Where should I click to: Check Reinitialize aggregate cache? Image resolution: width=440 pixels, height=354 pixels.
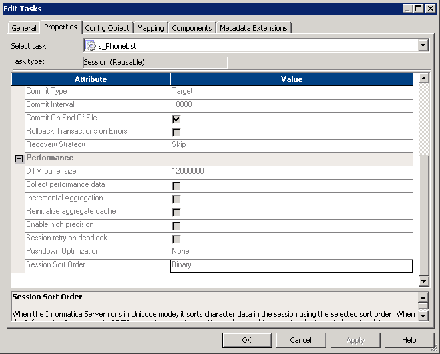(176, 212)
